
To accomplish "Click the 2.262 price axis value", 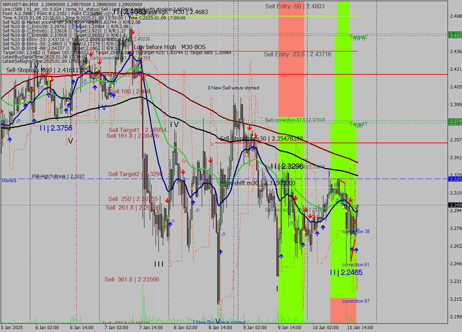I will (x=456, y=246).
